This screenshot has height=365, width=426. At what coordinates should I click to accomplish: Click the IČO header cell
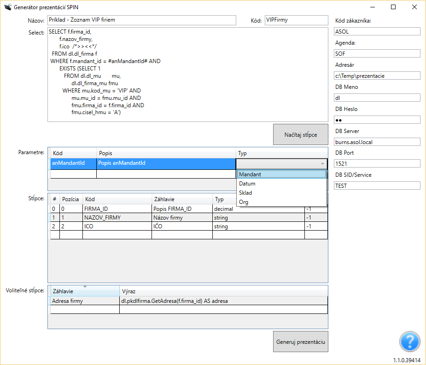182,226
